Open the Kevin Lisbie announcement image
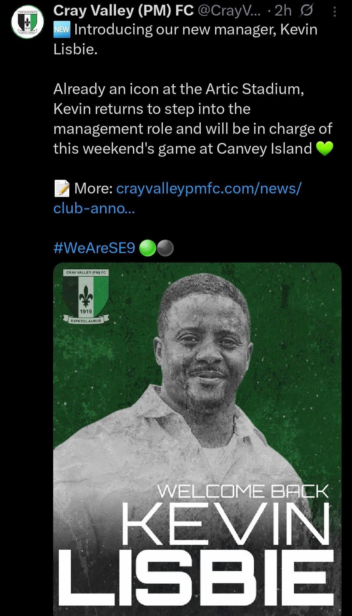 197,439
